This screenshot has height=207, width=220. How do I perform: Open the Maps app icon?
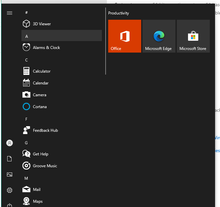[26, 201]
